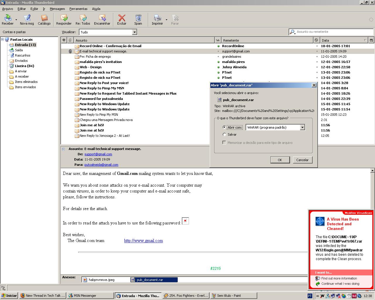Click the message body scrollbar up arrow

(x=372, y=171)
